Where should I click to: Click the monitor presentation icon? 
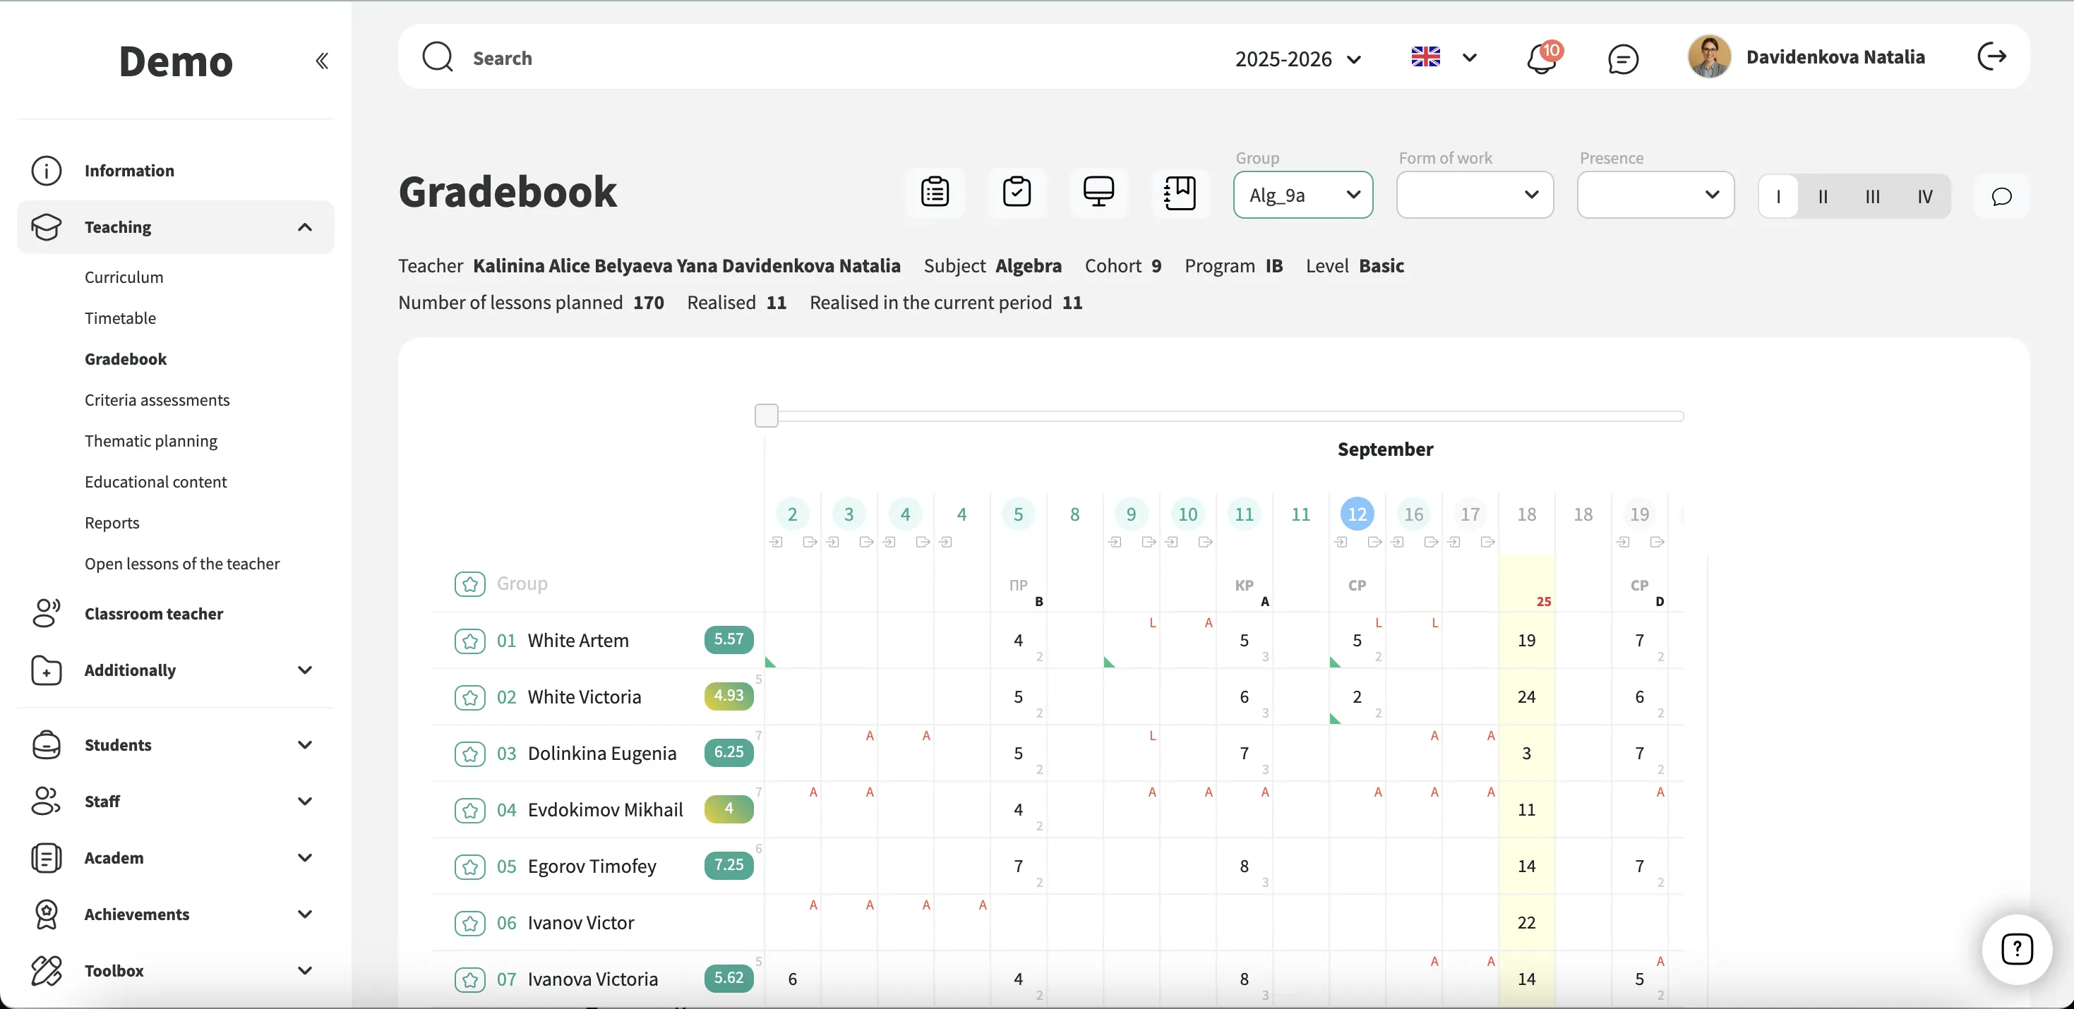tap(1098, 193)
